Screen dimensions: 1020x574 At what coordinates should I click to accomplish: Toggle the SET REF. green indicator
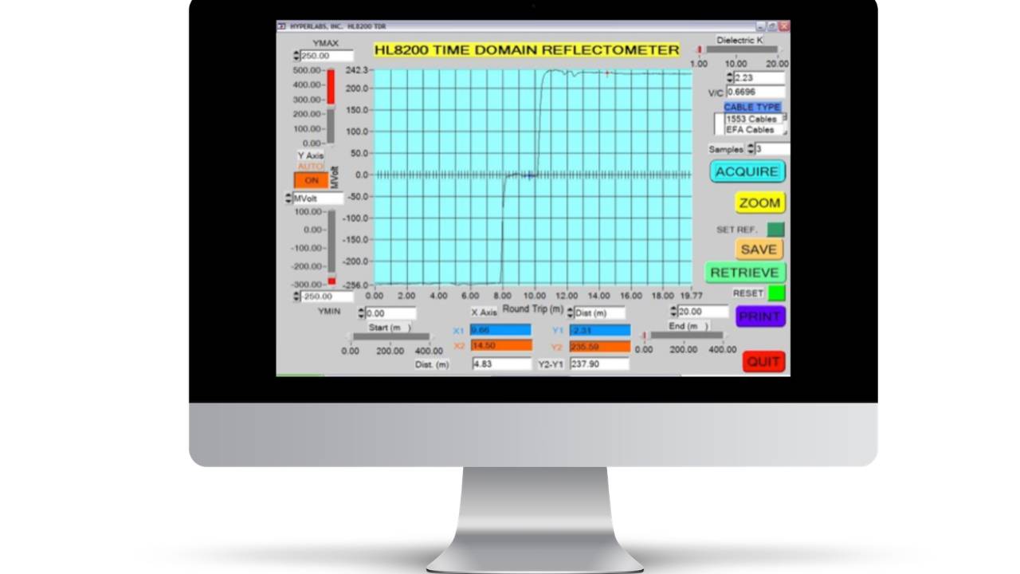pos(775,230)
